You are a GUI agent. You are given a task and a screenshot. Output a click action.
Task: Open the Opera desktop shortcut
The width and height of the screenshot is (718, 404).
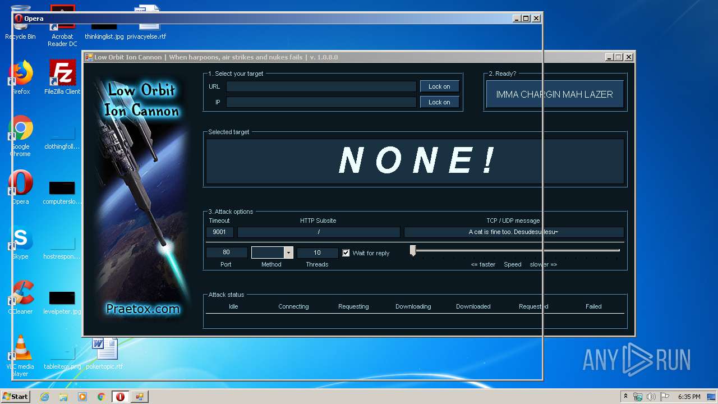(x=21, y=187)
